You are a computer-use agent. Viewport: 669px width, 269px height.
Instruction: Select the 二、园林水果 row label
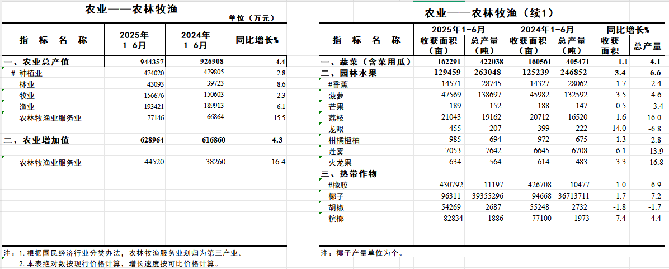pos(350,73)
